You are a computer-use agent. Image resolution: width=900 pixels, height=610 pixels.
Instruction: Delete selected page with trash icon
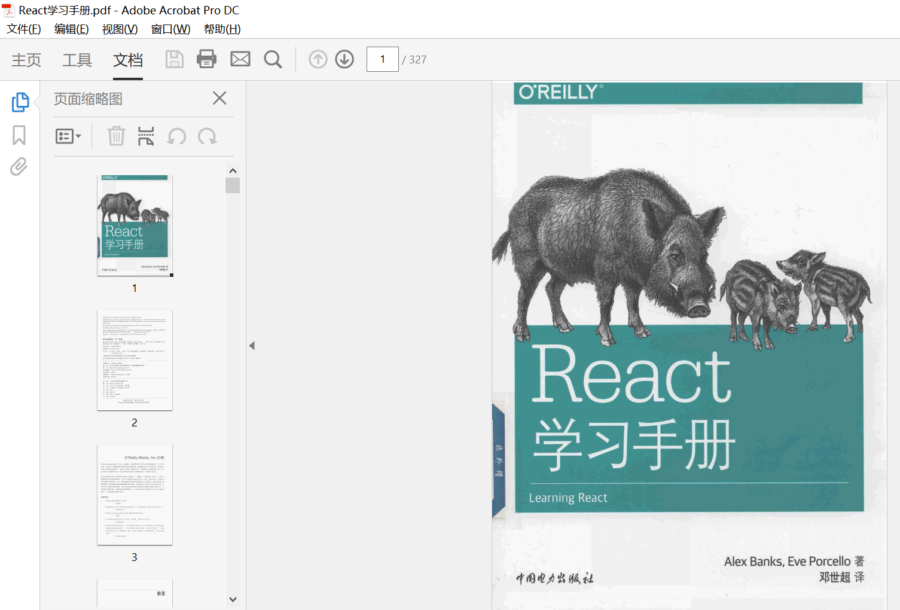116,136
